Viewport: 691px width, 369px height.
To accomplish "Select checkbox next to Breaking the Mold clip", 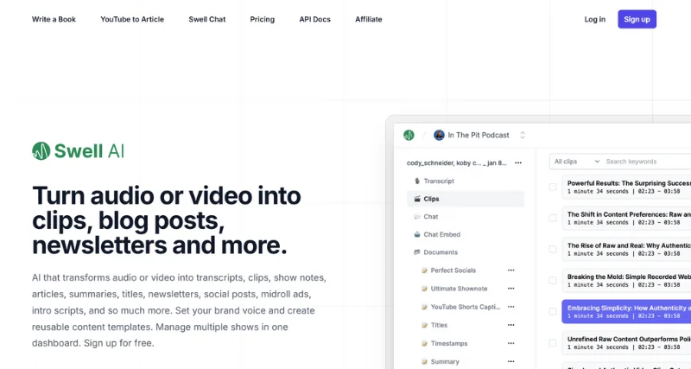I will (x=553, y=280).
